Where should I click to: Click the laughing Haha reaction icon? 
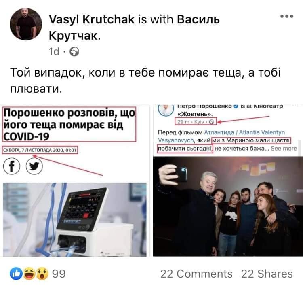(29, 274)
